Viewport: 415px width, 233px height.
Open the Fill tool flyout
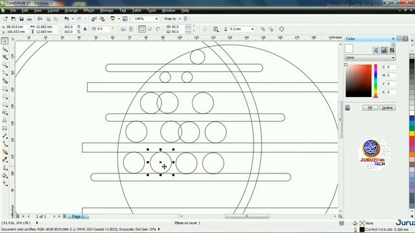(x=5, y=175)
